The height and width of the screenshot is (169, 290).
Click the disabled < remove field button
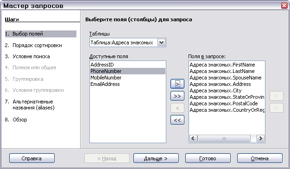(x=177, y=108)
